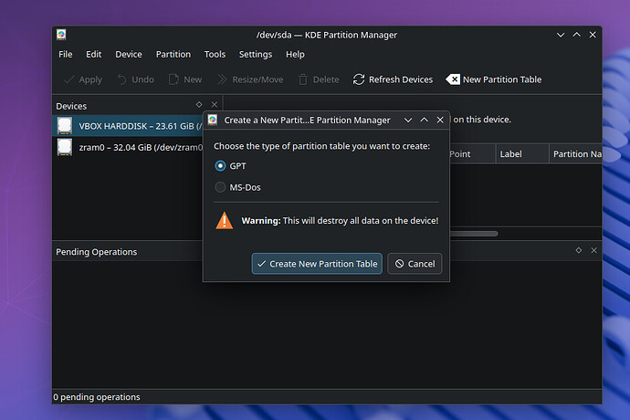The width and height of the screenshot is (630, 420).
Task: Click the VBOX HARDDISK drive icon
Action: pyautogui.click(x=64, y=126)
